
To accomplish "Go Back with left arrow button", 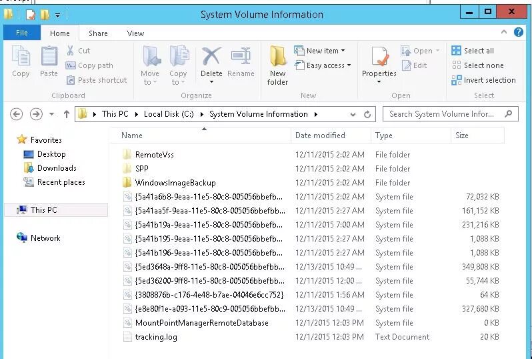I will pos(16,114).
